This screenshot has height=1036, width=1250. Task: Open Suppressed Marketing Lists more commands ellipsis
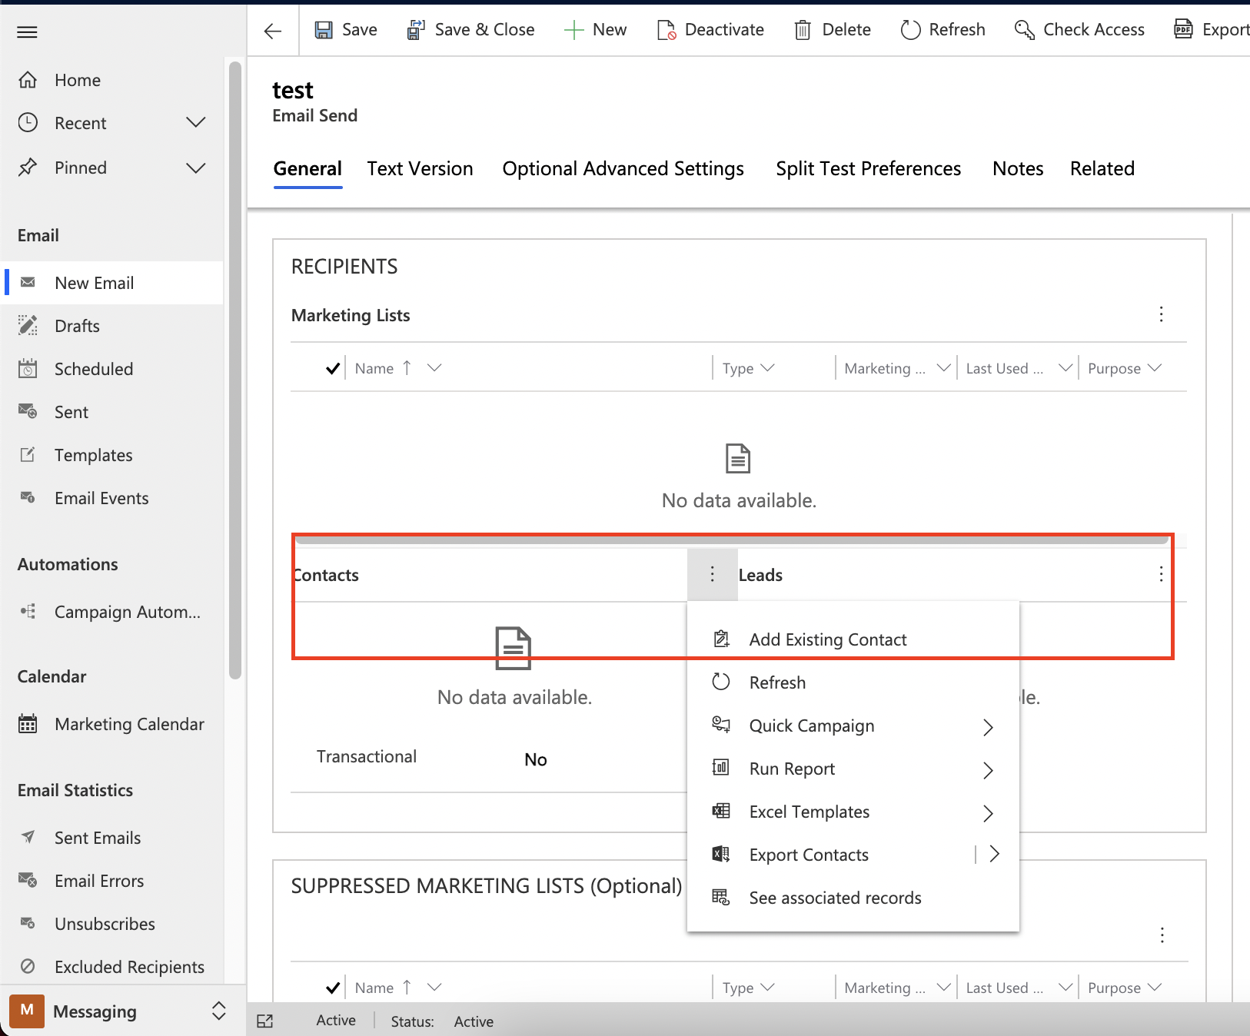point(1162,935)
